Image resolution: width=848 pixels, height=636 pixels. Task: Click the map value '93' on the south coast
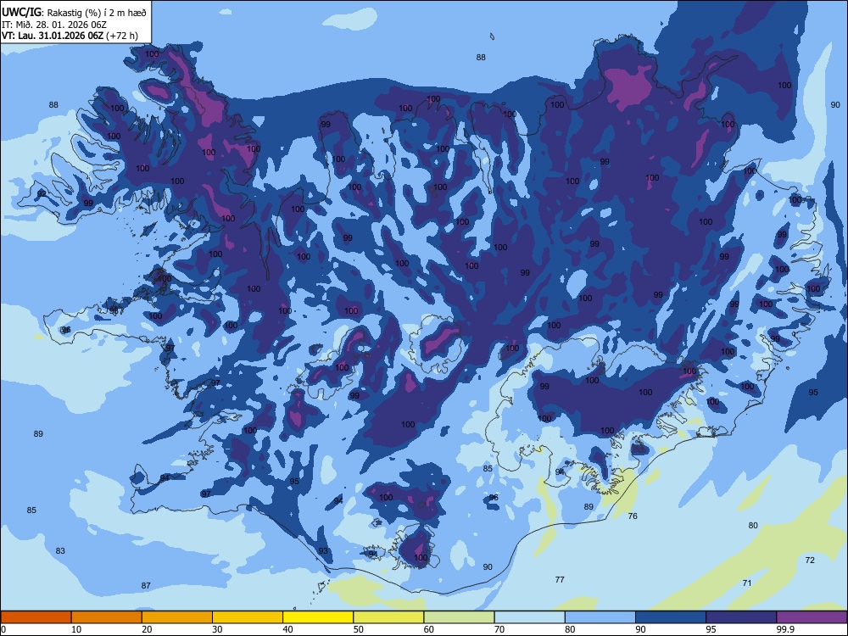(323, 550)
